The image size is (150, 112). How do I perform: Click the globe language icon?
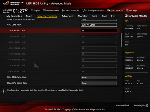coord(32,10)
